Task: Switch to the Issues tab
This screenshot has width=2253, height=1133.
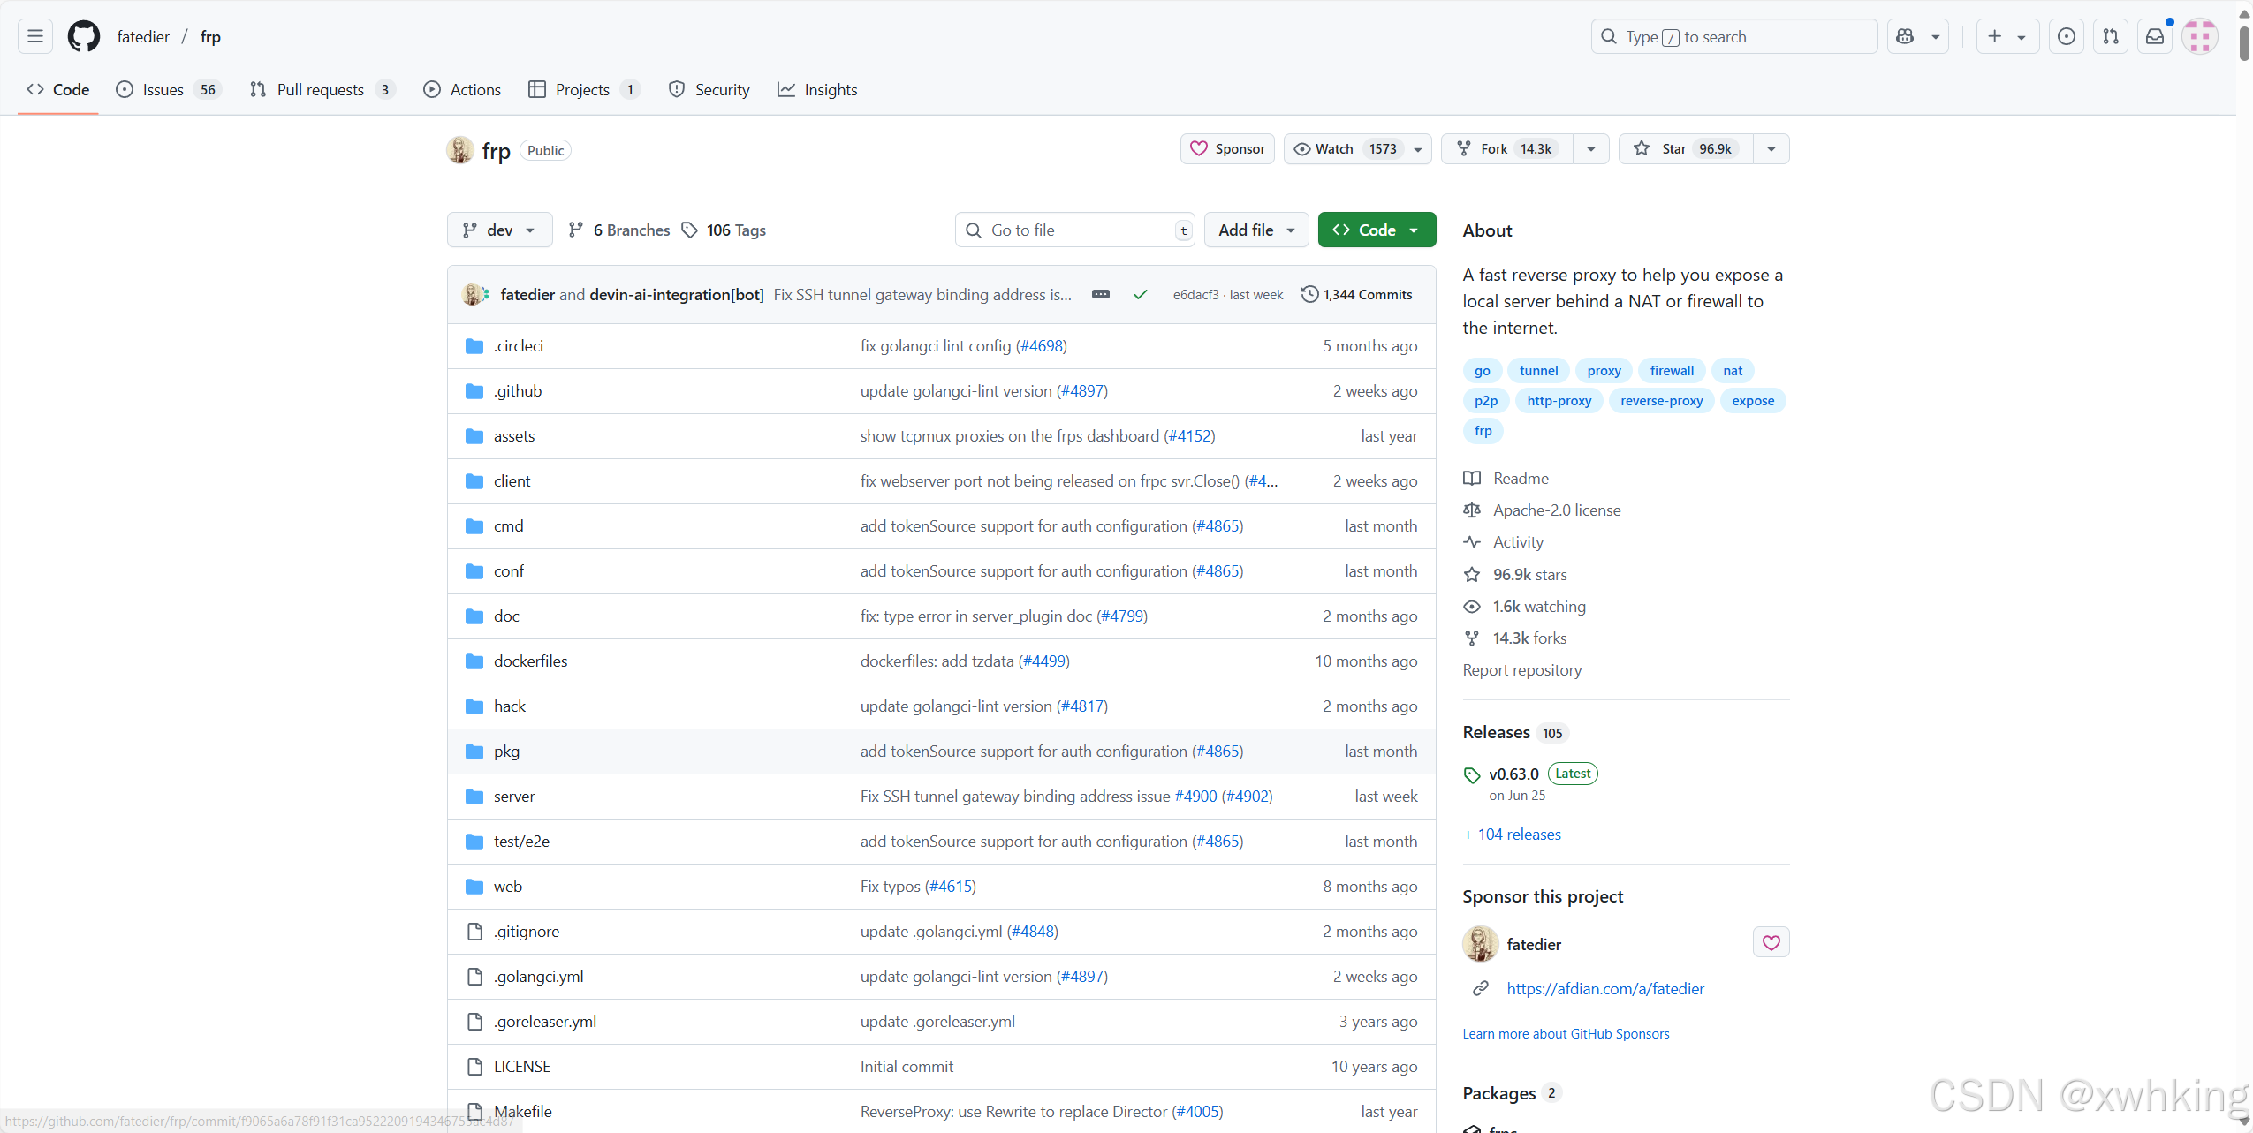Action: click(x=168, y=89)
